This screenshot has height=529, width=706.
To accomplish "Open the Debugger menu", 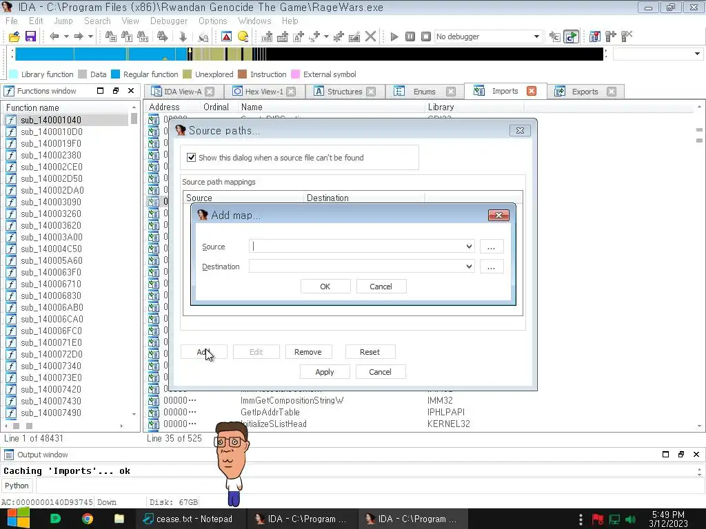I will tap(169, 21).
